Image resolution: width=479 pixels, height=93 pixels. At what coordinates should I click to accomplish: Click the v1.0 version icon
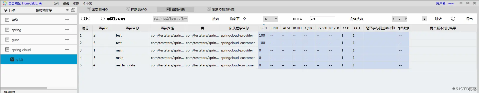12,59
